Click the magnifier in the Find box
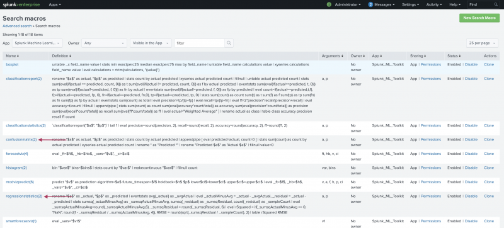 495,4
